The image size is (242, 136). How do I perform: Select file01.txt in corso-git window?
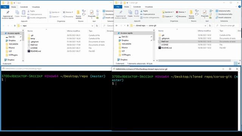[165, 42]
